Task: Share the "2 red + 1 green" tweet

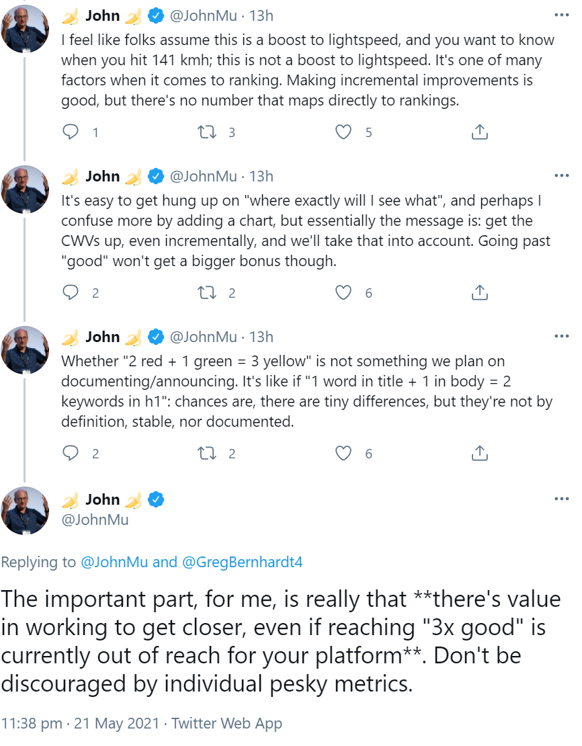Action: (479, 453)
